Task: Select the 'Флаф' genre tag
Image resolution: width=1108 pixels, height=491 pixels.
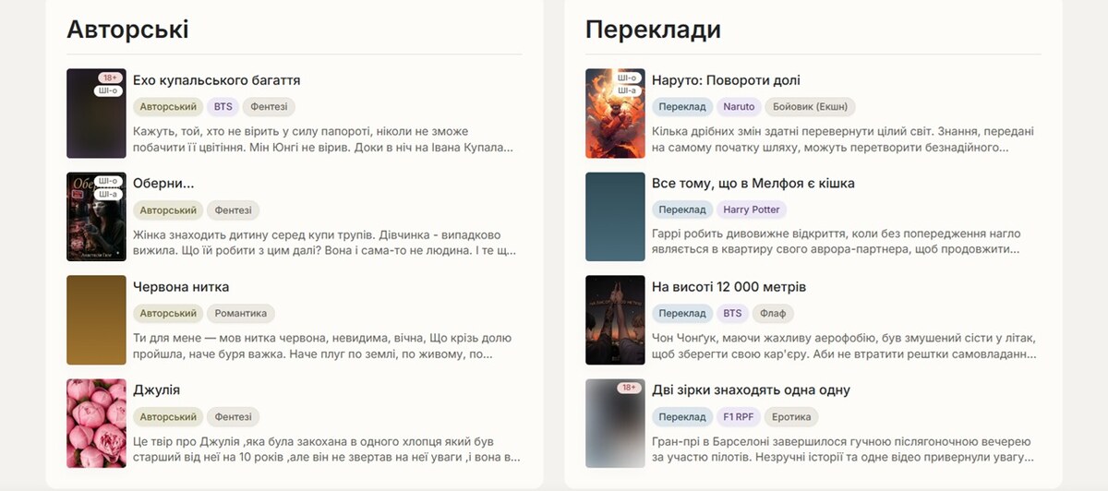Action: tap(773, 314)
